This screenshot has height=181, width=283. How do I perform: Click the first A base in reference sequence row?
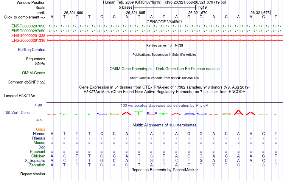(x=52, y=17)
